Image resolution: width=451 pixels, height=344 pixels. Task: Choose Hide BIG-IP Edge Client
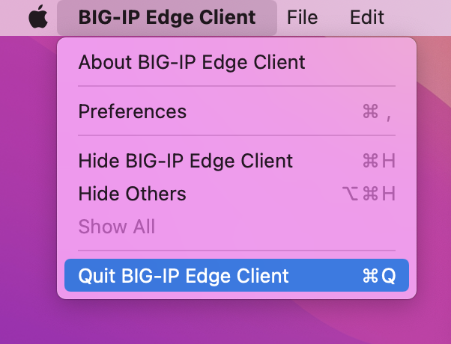(237, 161)
